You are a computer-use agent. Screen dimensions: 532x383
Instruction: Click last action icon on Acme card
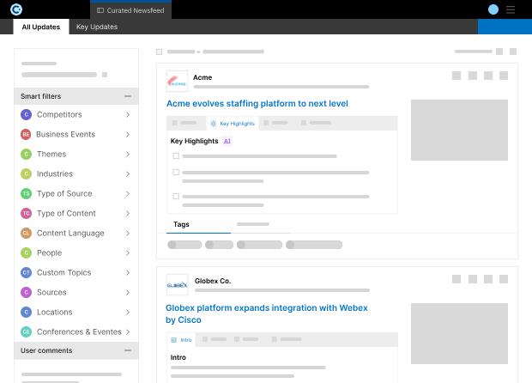point(504,76)
